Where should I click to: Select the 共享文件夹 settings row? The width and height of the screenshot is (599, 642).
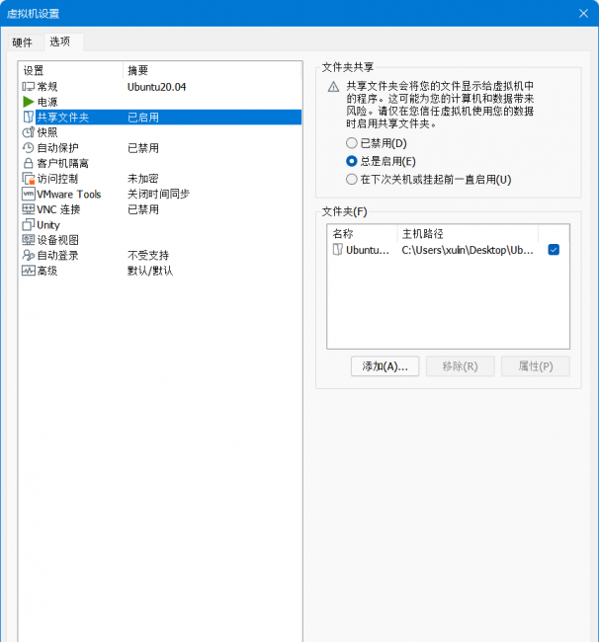click(161, 118)
